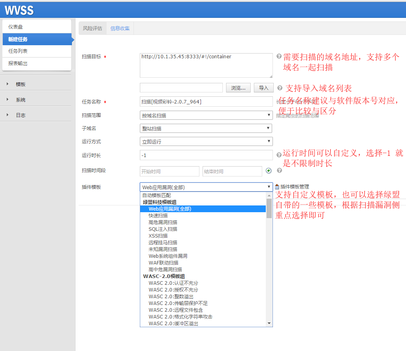Select 自动模板匹配 option
The height and width of the screenshot is (351, 406).
pyautogui.click(x=203, y=196)
